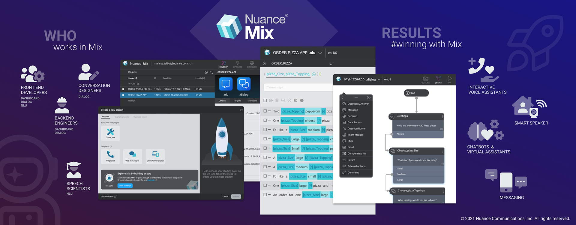The width and height of the screenshot is (576, 225).
Task: Open the DEVELOP tools icon in Mix dashboard
Action: [x=223, y=63]
